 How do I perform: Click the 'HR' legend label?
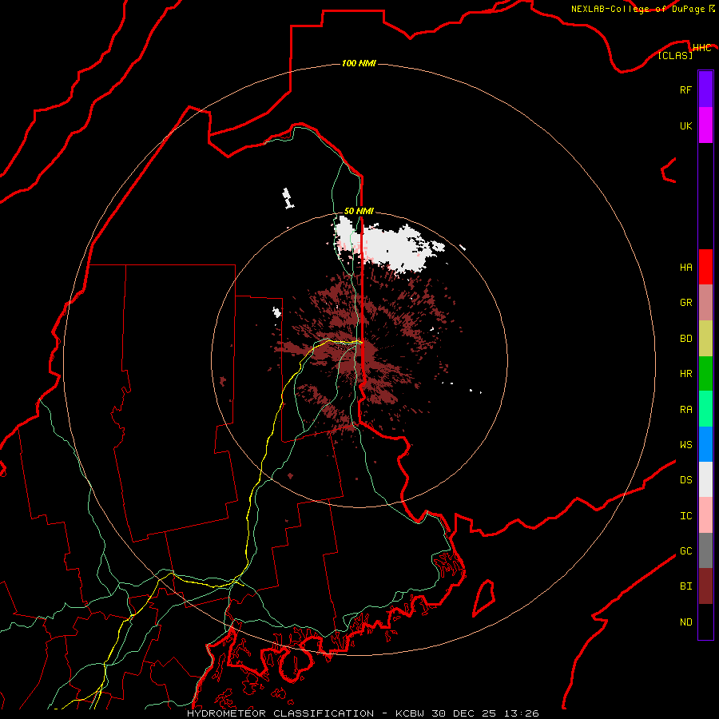point(685,374)
